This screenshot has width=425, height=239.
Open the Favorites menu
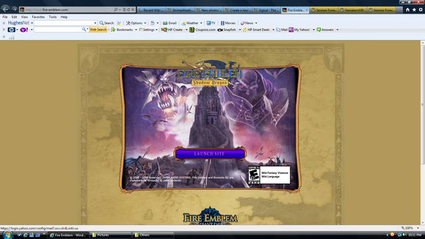pyautogui.click(x=39, y=17)
